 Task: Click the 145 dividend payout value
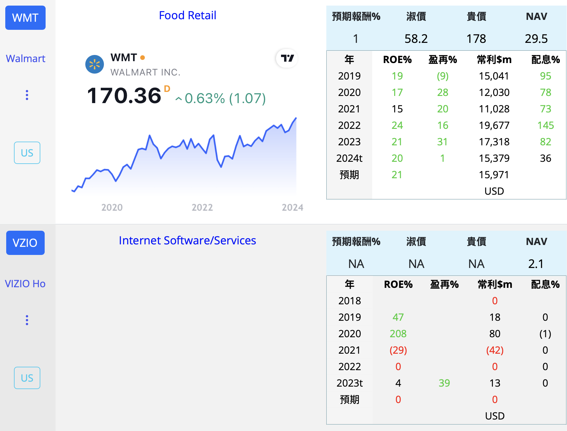coord(546,125)
